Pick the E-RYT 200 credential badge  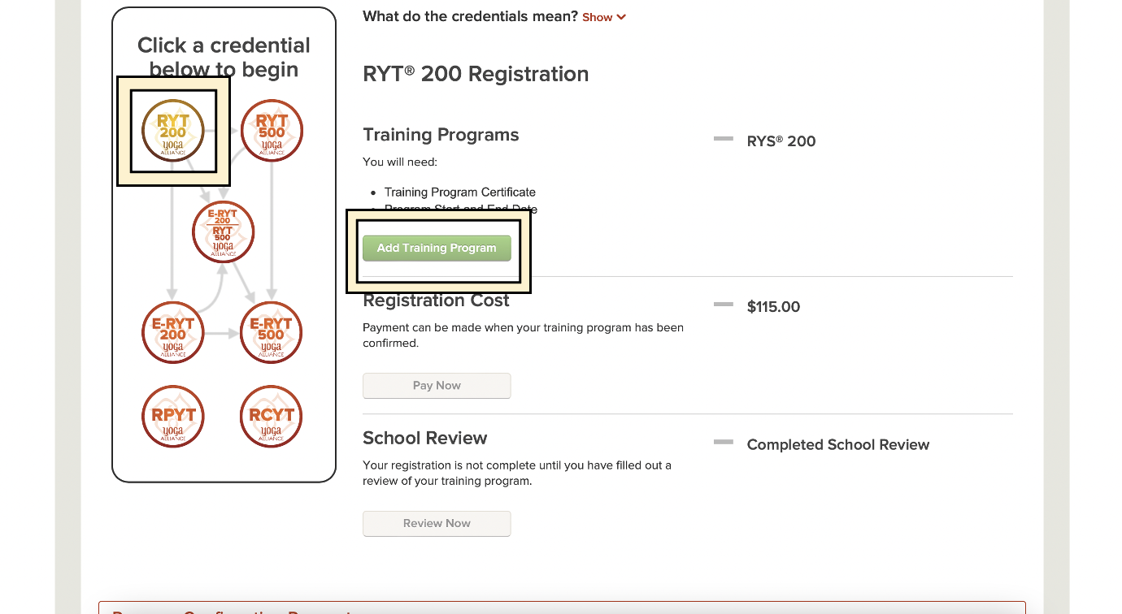[172, 333]
